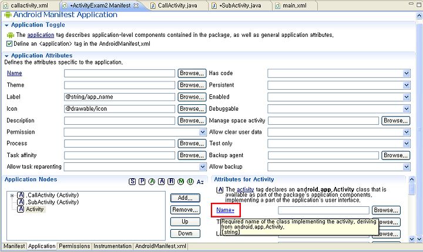The height and width of the screenshot is (252, 423).
Task: Edit the Label field with @string/app_name
Action: pyautogui.click(x=119, y=97)
